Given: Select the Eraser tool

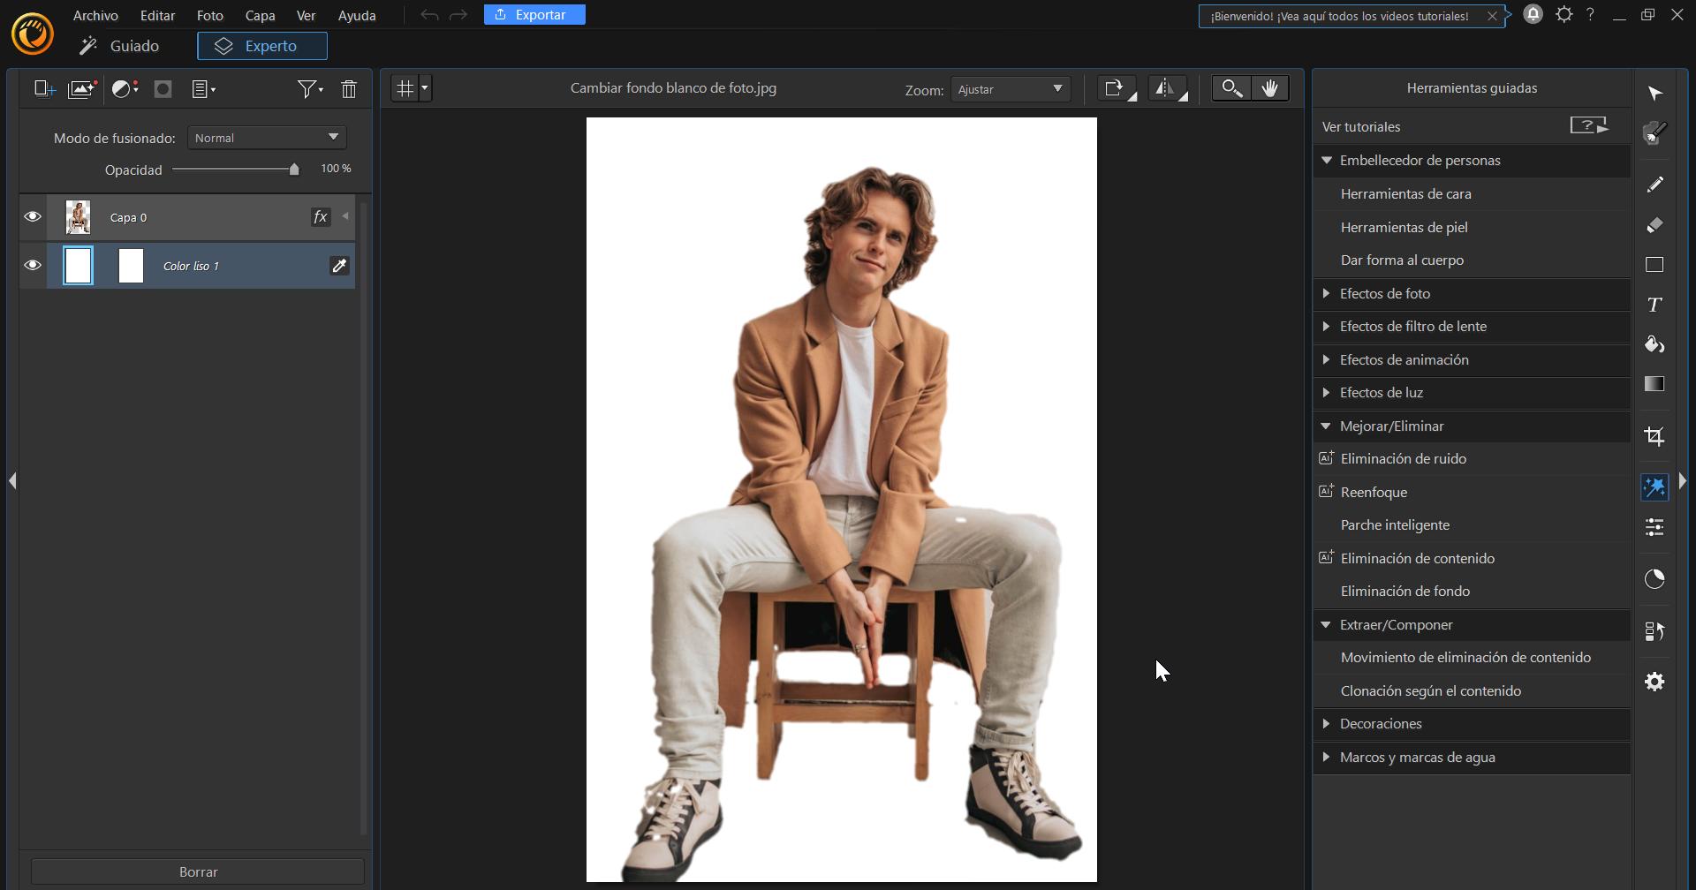Looking at the screenshot, I should [x=1655, y=224].
